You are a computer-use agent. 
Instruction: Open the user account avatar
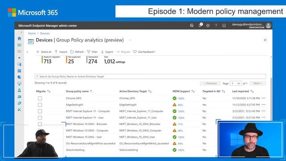pos(268,25)
